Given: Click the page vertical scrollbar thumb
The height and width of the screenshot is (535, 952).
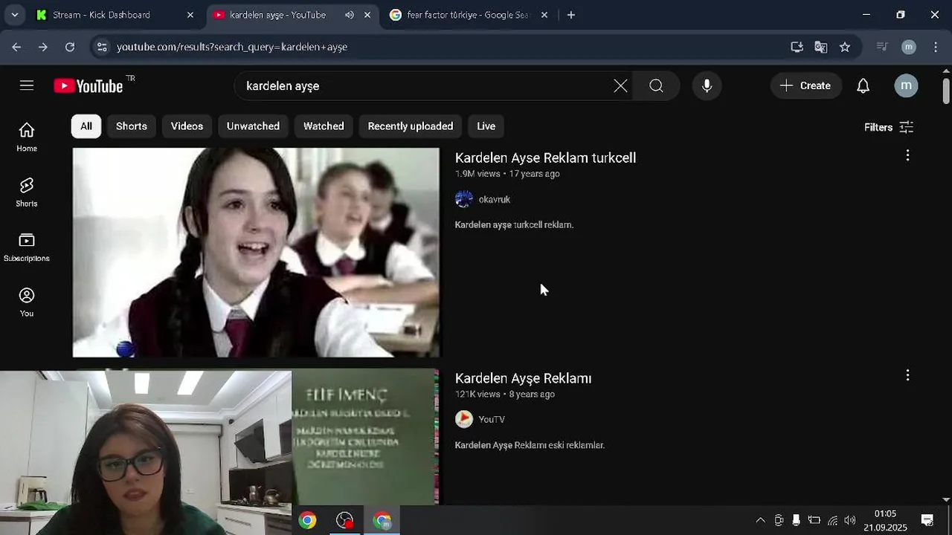Looking at the screenshot, I should (946, 91).
